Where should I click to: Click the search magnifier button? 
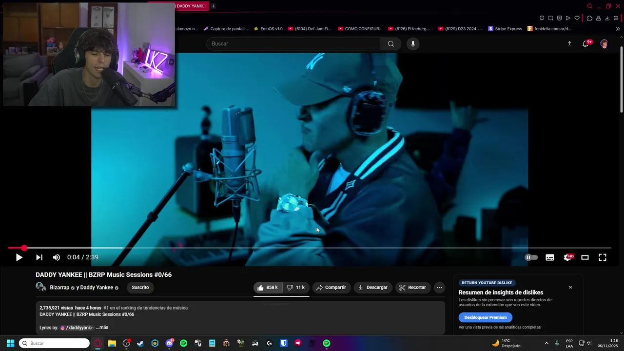point(391,44)
